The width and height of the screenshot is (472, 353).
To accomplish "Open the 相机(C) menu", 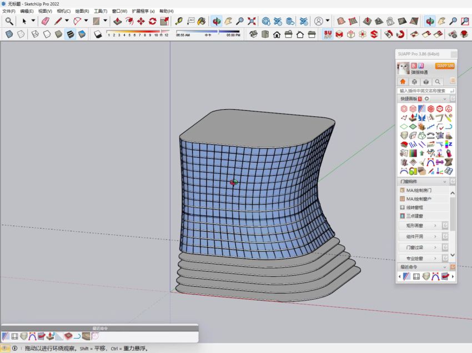I will 63,11.
